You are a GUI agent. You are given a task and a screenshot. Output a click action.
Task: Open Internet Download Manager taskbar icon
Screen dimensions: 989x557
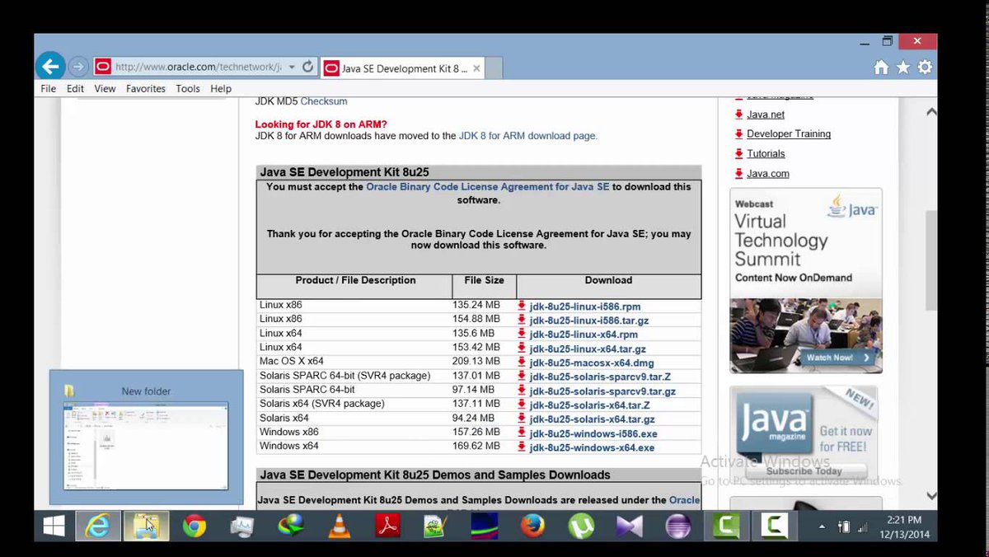click(290, 526)
